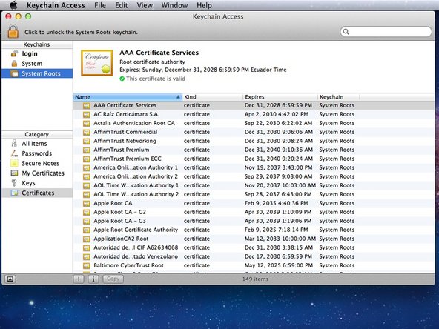Screen dimensions: 439x329
Task: Click the magnifying glass search icon
Action: (x=346, y=32)
